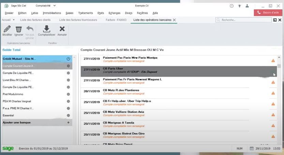Select the Compte Courant Jeune A account

(37, 66)
